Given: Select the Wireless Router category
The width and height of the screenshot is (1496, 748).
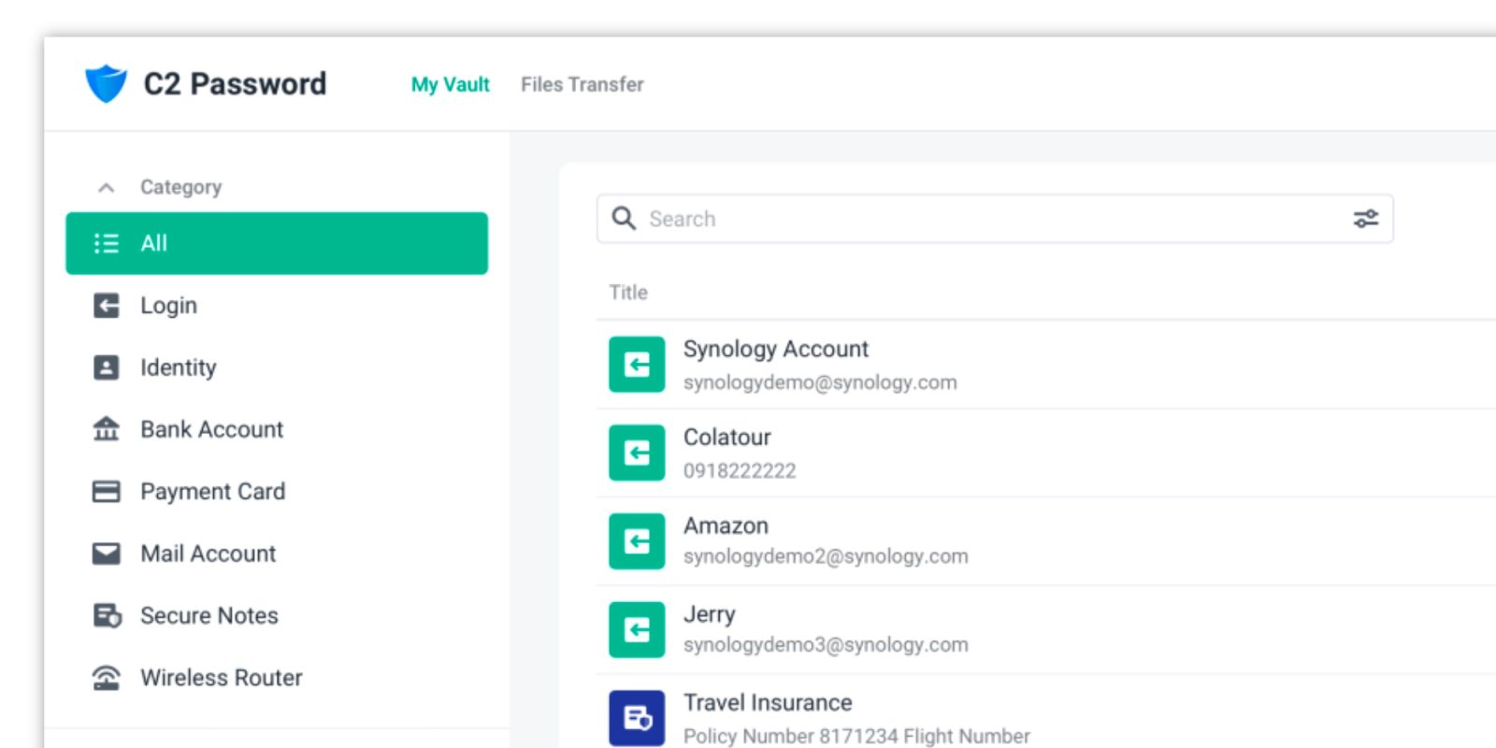Looking at the screenshot, I should pyautogui.click(x=221, y=678).
